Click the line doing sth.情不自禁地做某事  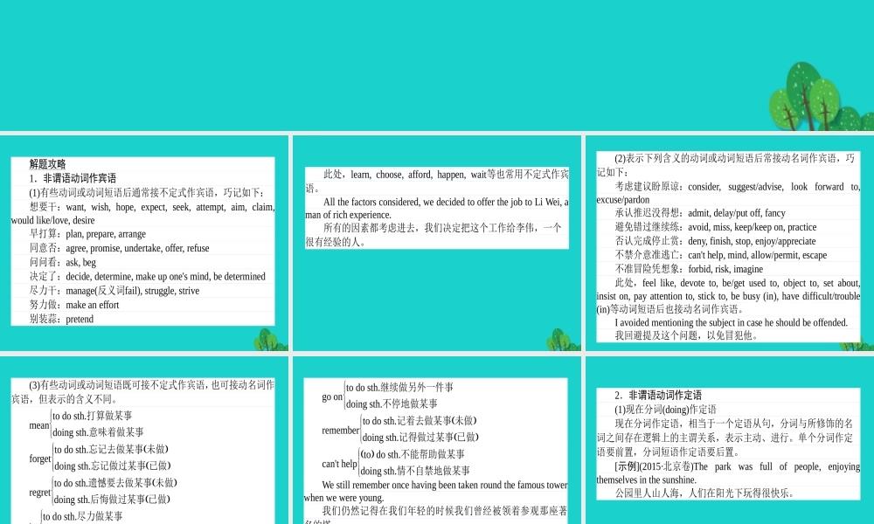coord(415,471)
